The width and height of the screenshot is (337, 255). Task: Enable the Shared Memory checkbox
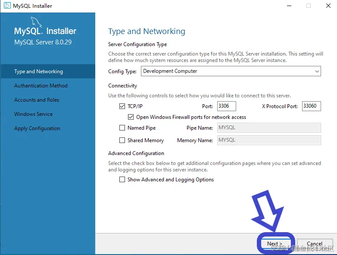(122, 140)
